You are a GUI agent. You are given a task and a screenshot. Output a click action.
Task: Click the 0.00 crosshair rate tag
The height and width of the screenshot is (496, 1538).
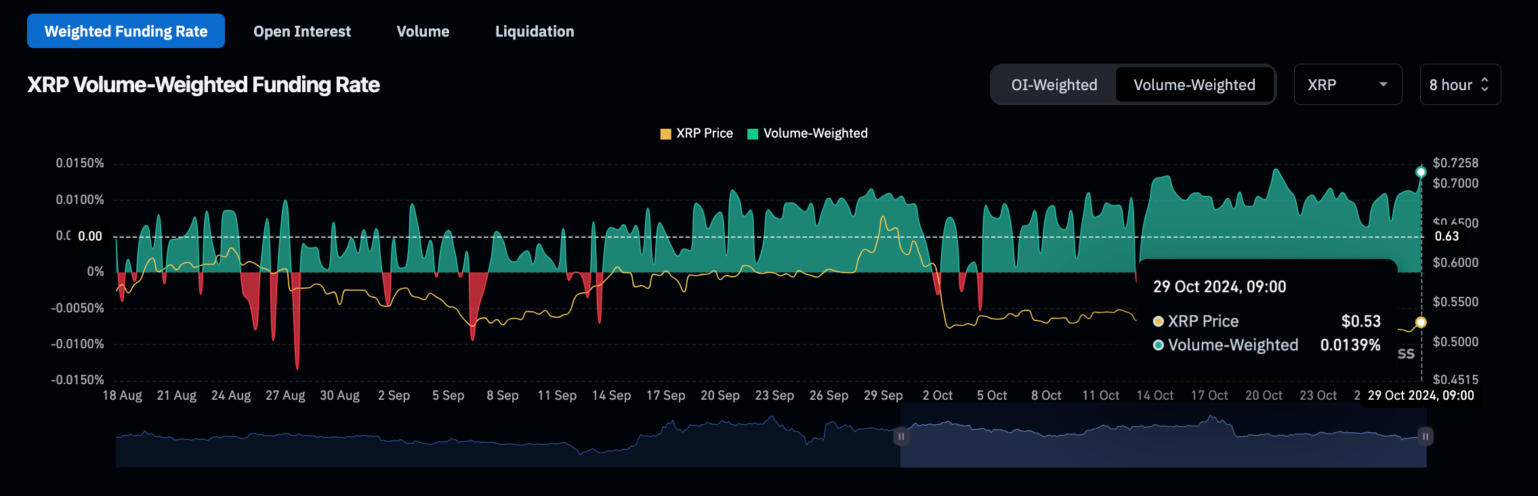pos(90,236)
